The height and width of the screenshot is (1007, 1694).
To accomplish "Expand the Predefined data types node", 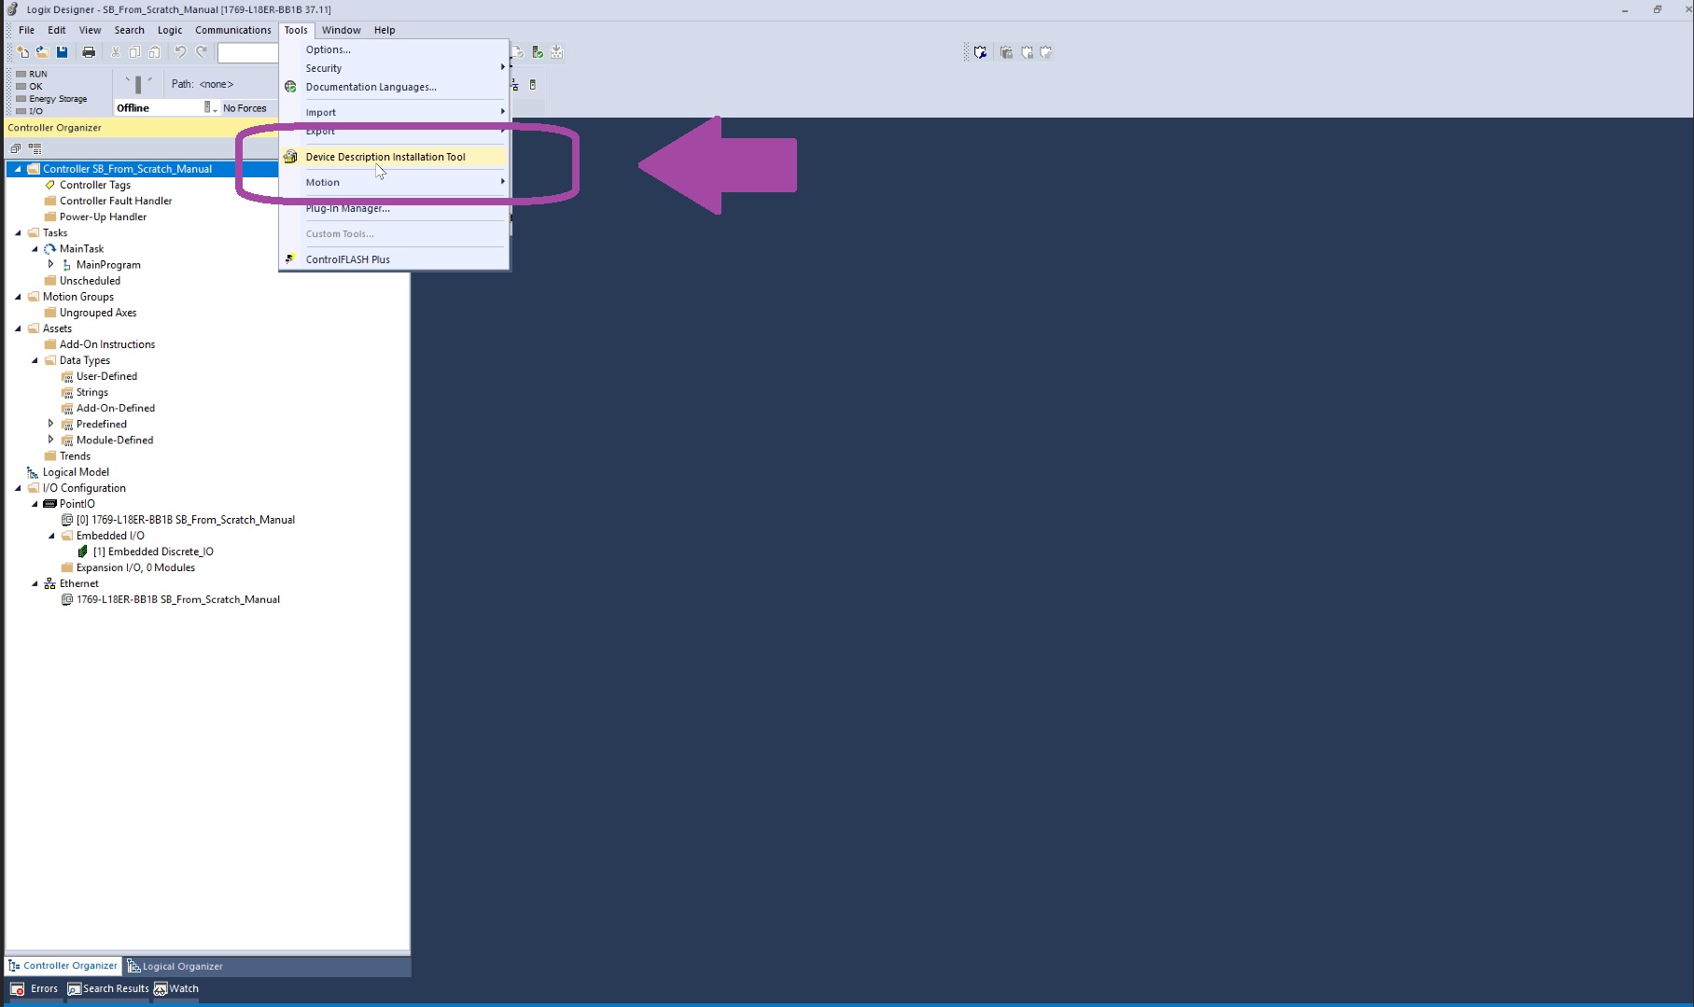I will (51, 424).
